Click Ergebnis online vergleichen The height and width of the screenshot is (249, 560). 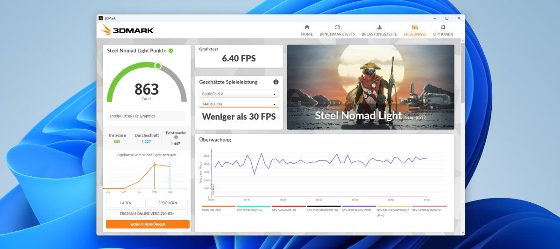[147, 214]
